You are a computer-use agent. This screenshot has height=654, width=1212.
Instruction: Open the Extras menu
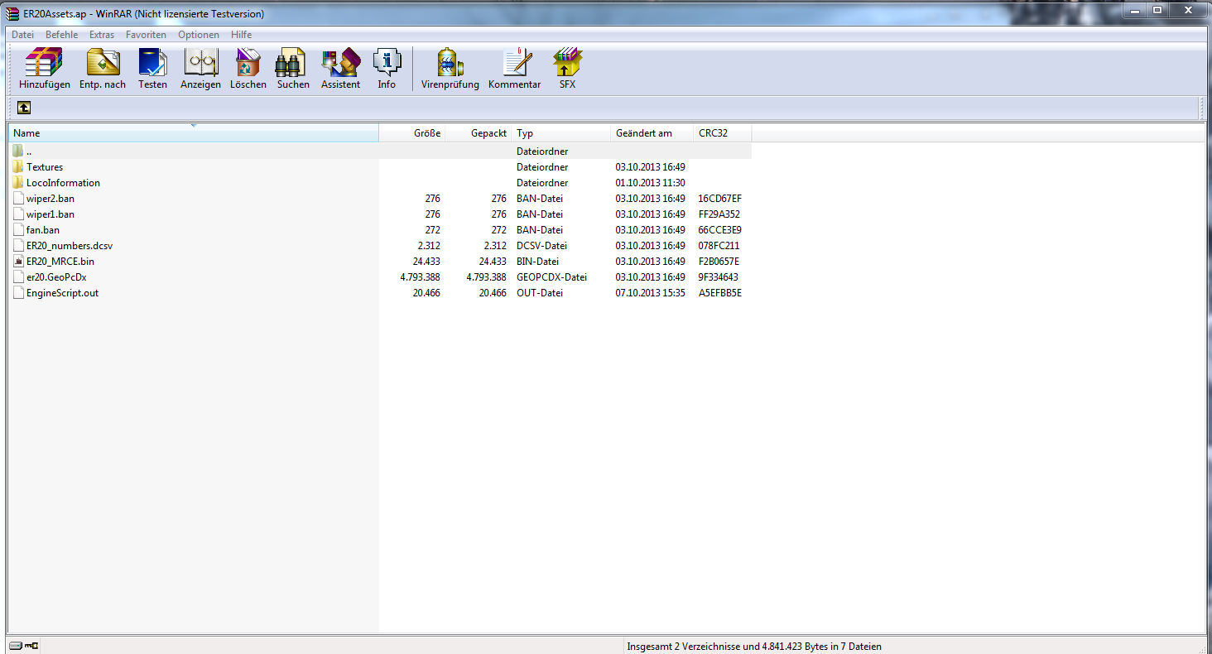102,35
